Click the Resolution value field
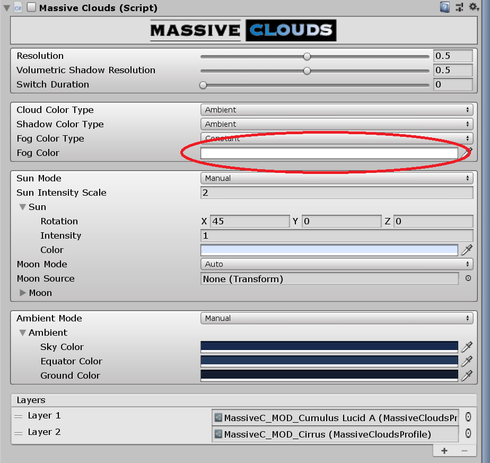Screen dimensions: 490x463 coord(453,56)
